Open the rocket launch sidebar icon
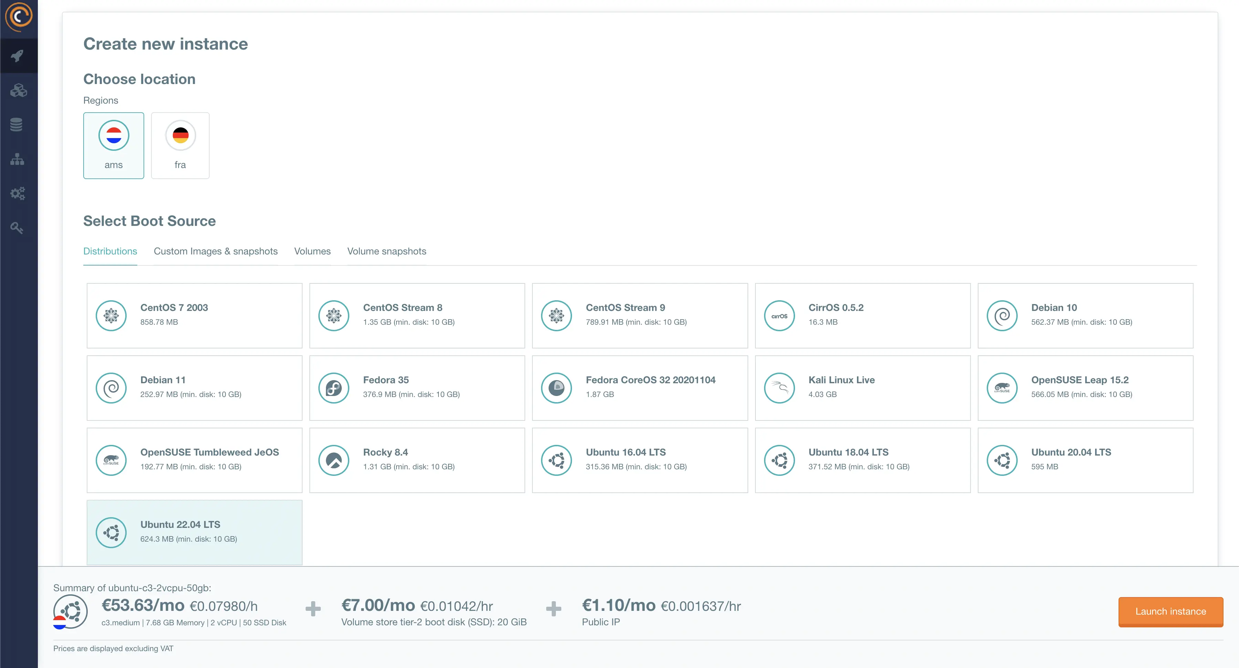Screen dimensions: 1239x668 18,56
